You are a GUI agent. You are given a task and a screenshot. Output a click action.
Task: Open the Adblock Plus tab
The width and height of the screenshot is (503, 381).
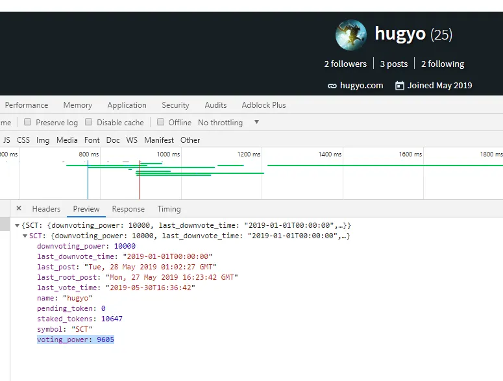point(264,105)
